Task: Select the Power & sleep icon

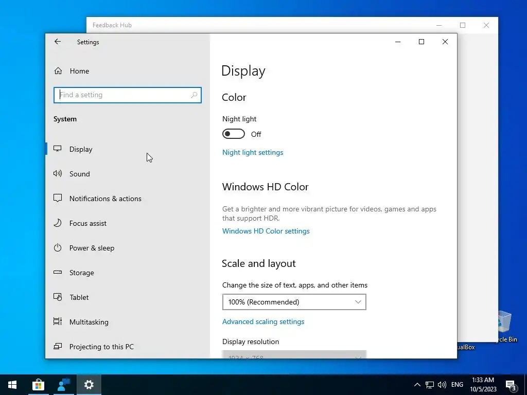Action: (x=58, y=248)
